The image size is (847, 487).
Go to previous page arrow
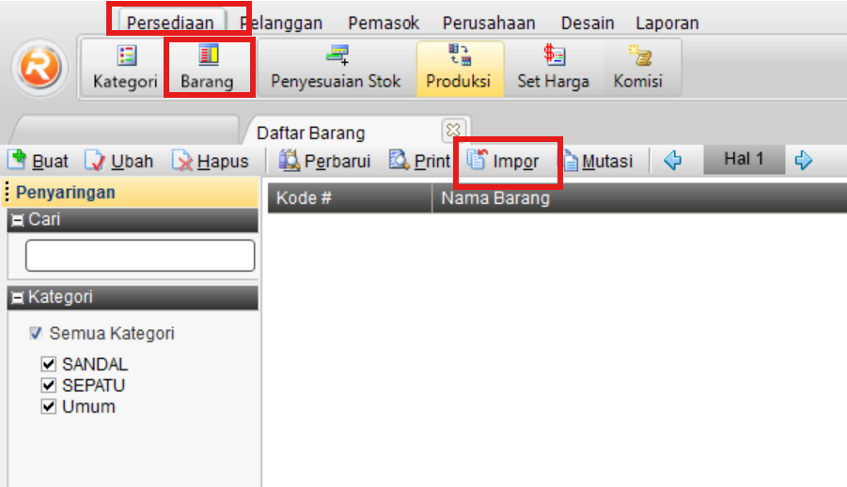point(672,161)
